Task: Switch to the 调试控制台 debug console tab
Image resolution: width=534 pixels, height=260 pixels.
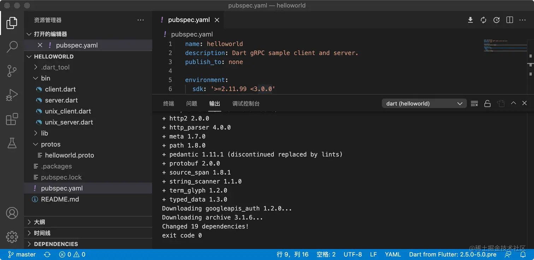Action: pyautogui.click(x=246, y=103)
